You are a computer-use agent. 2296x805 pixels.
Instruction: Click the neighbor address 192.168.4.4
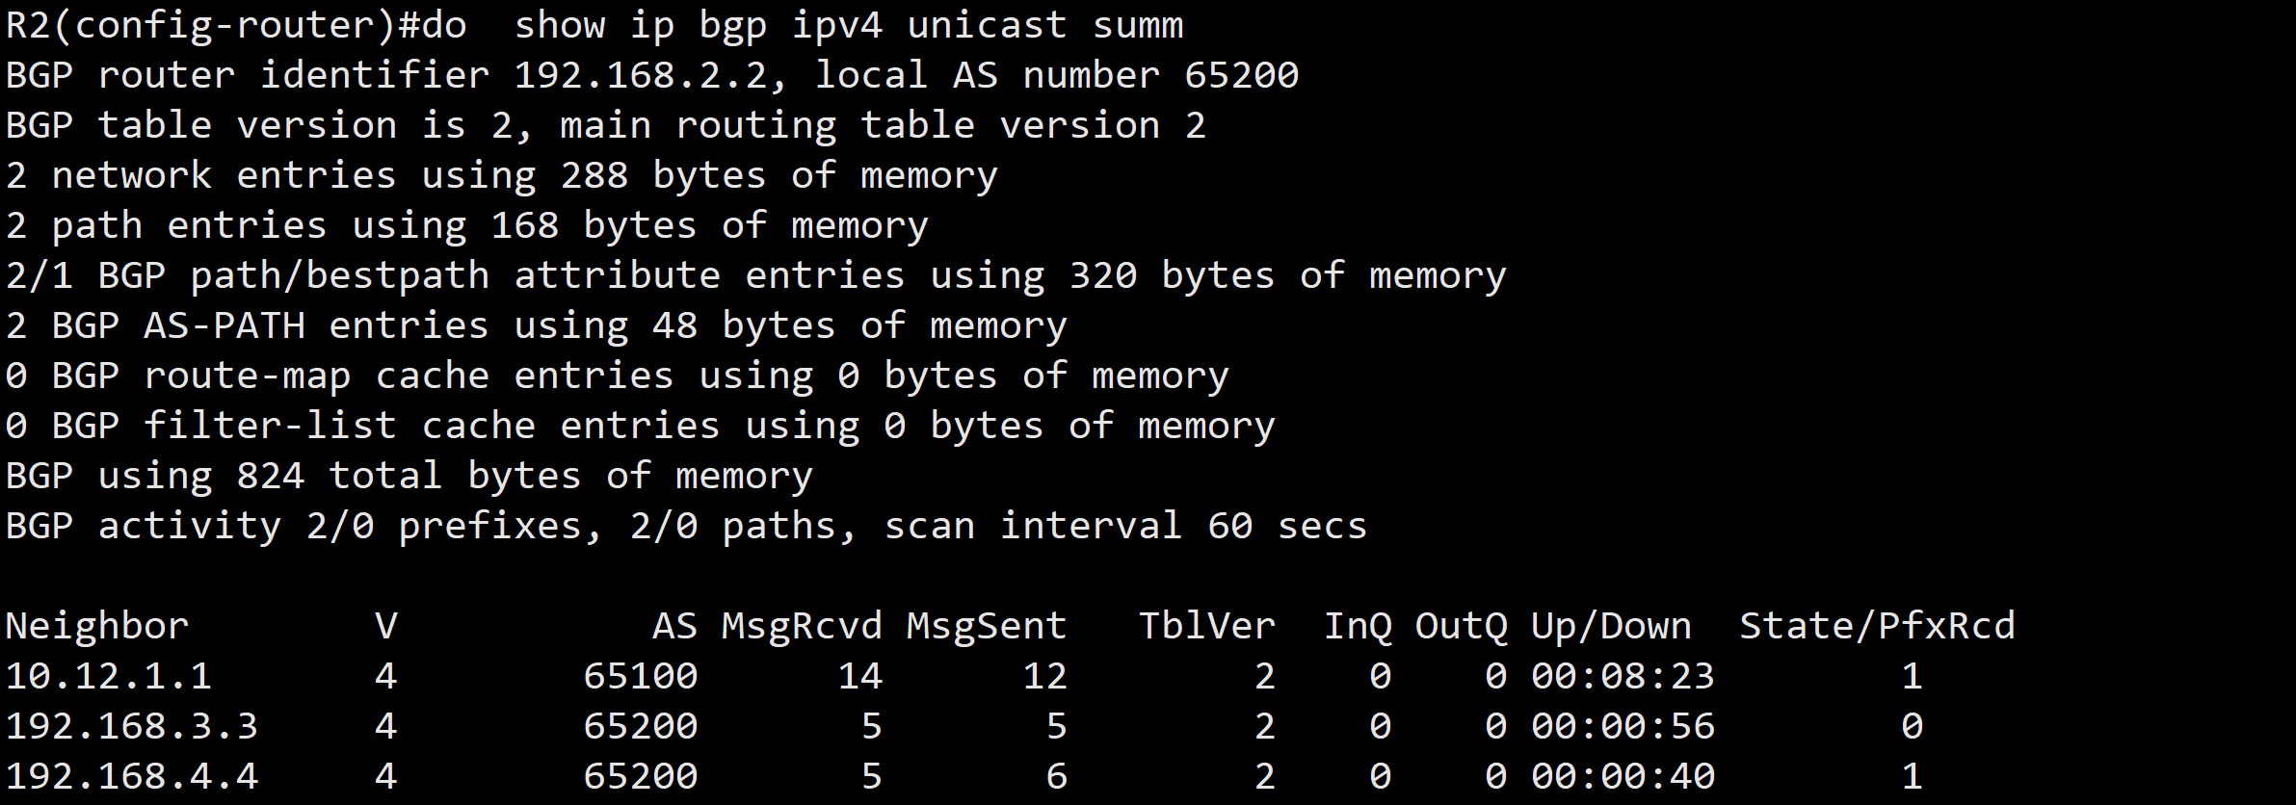(x=132, y=776)
